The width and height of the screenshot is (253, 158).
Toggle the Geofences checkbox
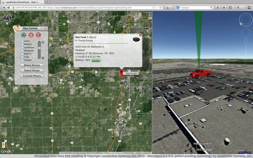(x=22, y=47)
